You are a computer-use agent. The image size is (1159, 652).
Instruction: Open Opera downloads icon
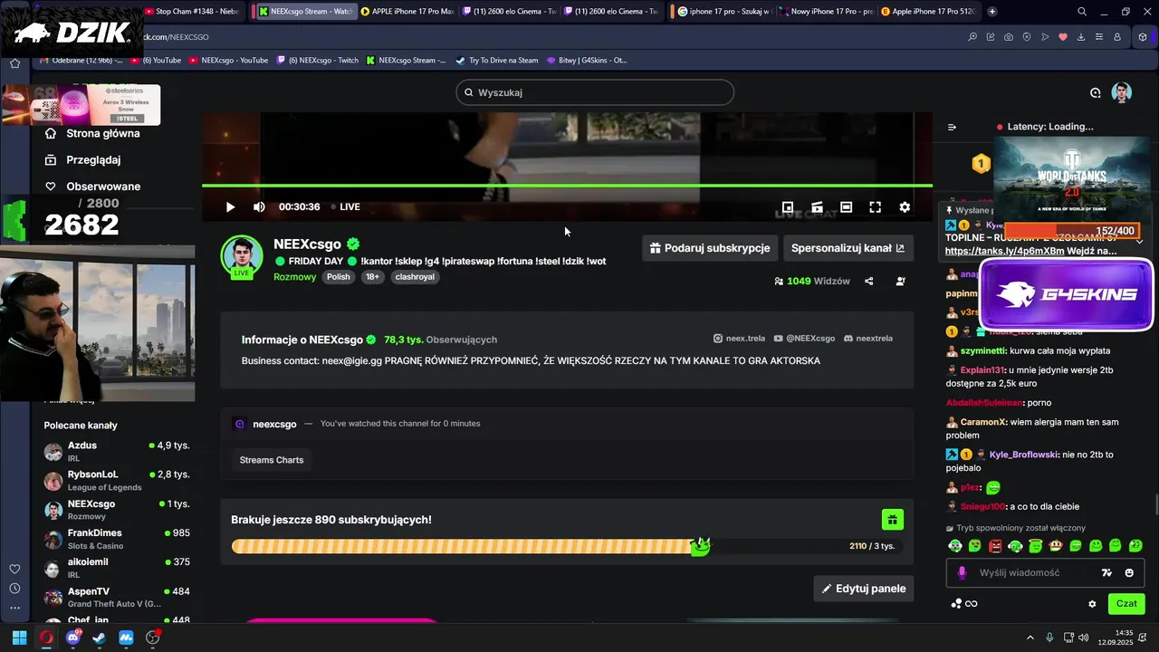[1081, 37]
